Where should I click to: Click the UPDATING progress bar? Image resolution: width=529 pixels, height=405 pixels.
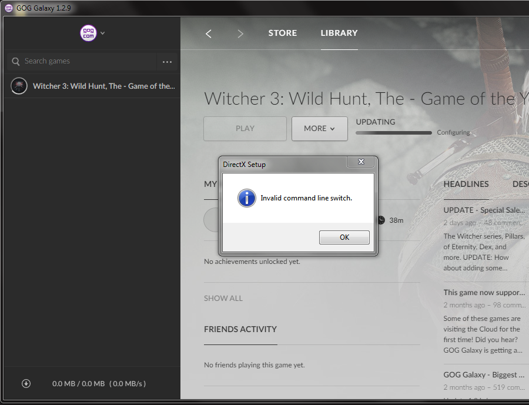[x=393, y=133]
